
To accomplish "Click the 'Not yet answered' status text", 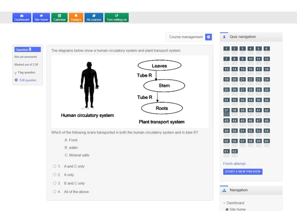I will [26, 57].
